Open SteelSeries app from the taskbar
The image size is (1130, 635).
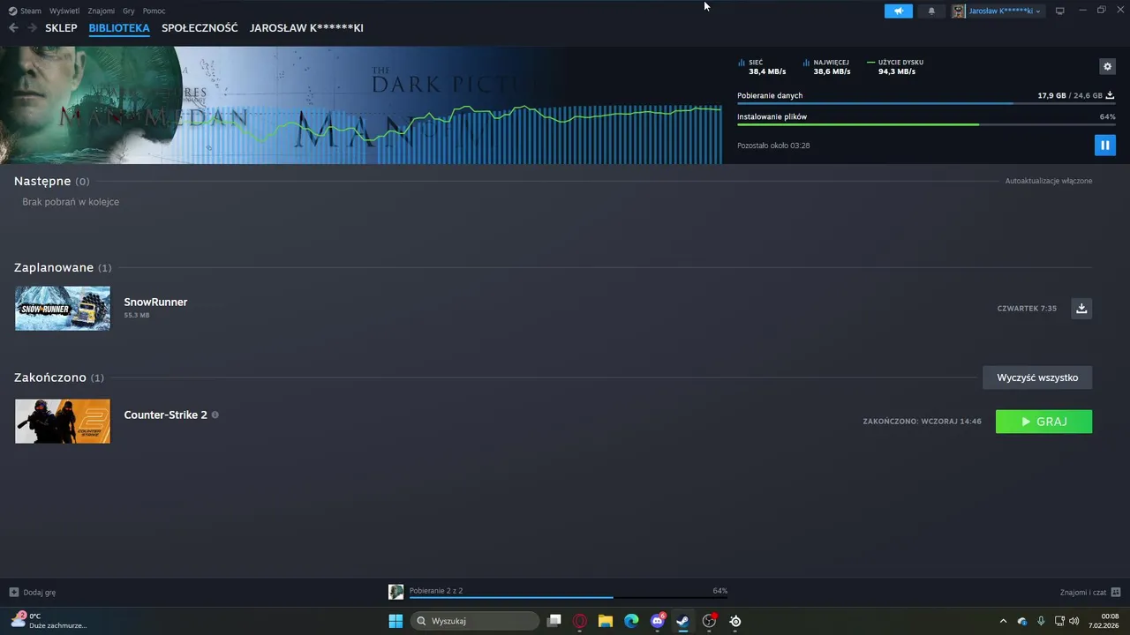(x=734, y=621)
